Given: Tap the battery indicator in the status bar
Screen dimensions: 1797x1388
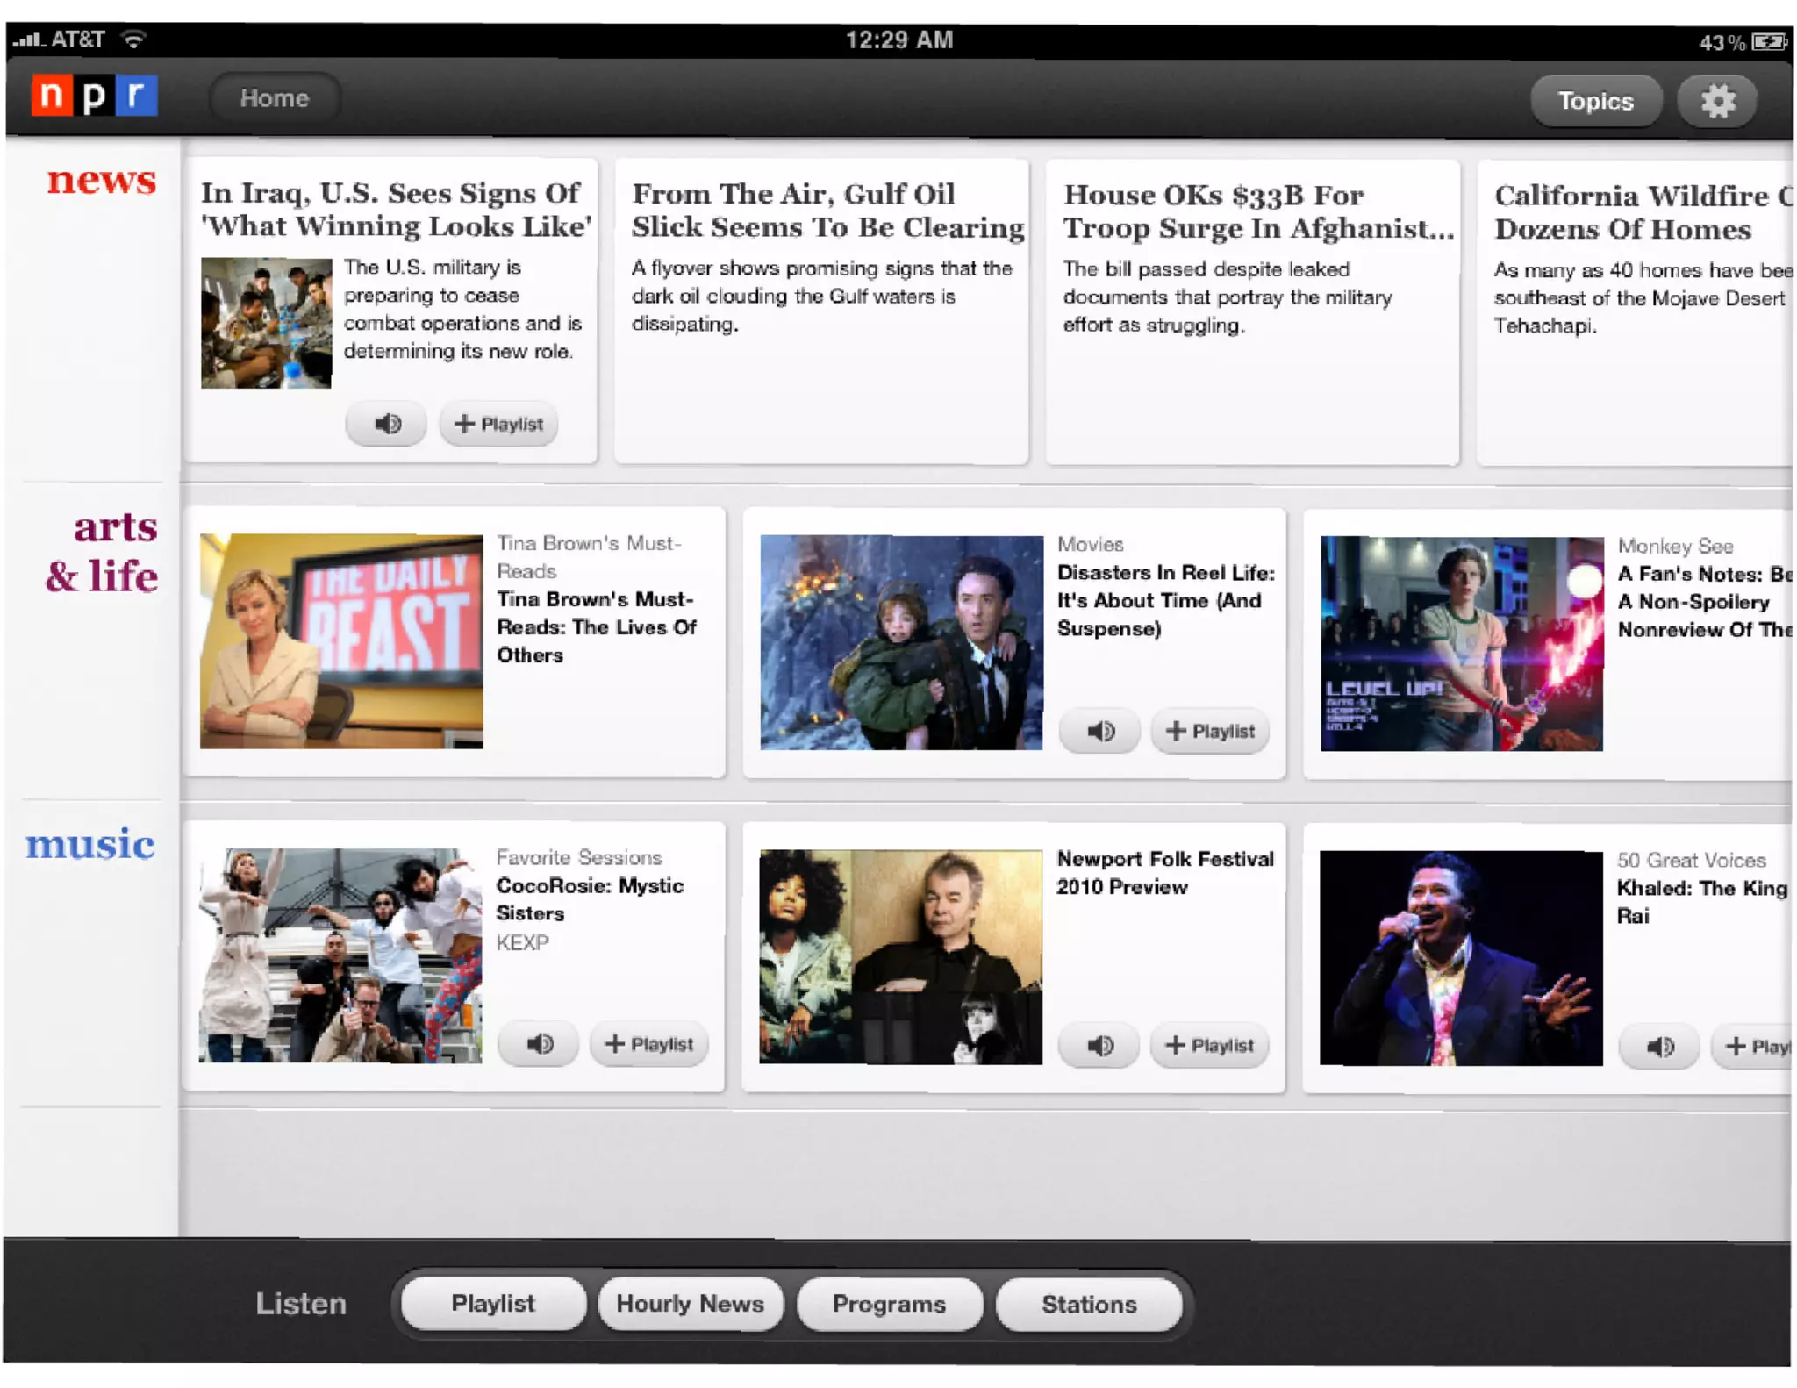Looking at the screenshot, I should point(1767,41).
